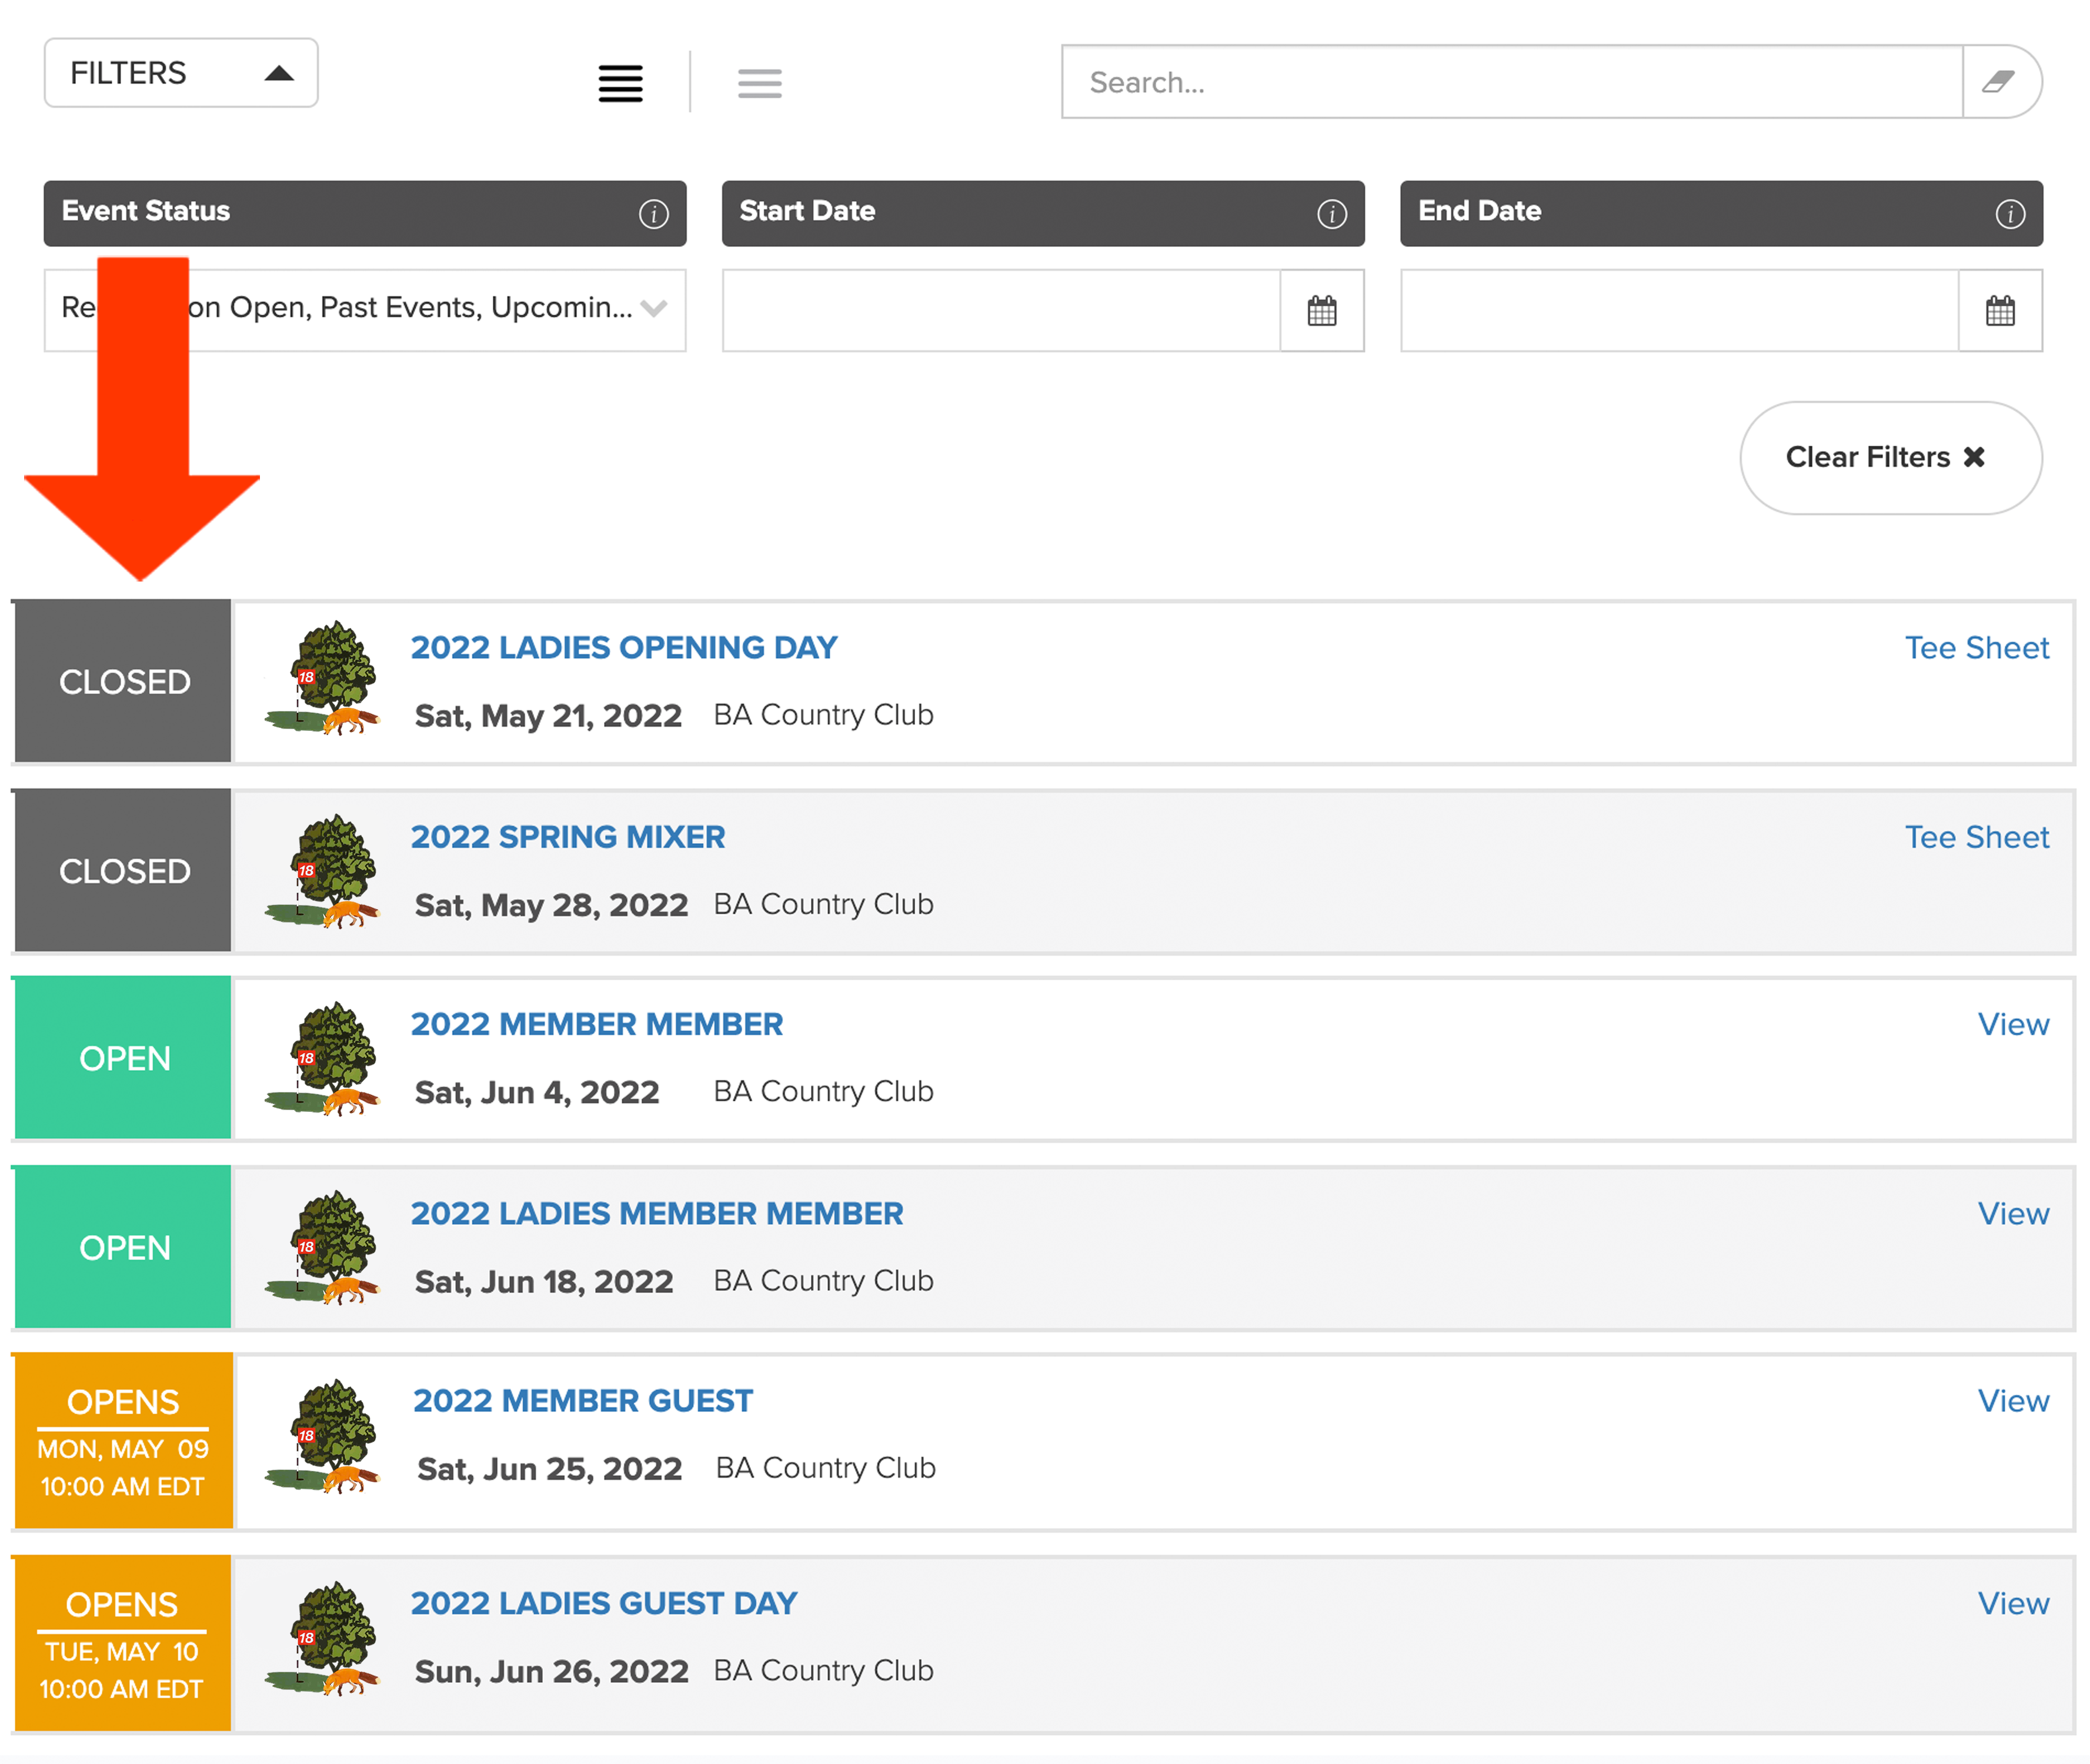Image resolution: width=2090 pixels, height=1764 pixels.
Task: Click the Event Status info icon
Action: click(x=653, y=213)
